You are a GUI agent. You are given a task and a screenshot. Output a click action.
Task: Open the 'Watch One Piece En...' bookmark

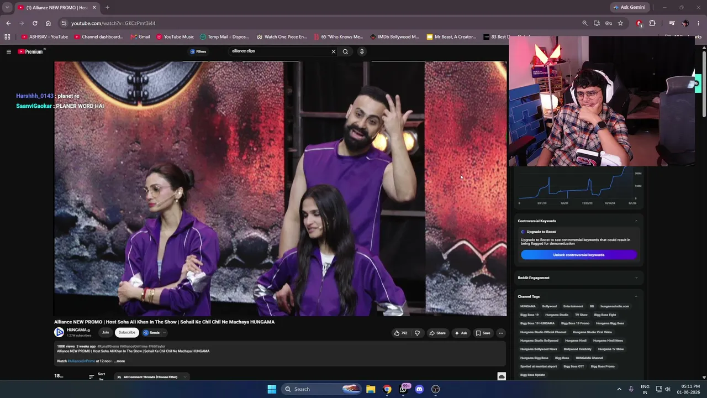tap(282, 37)
